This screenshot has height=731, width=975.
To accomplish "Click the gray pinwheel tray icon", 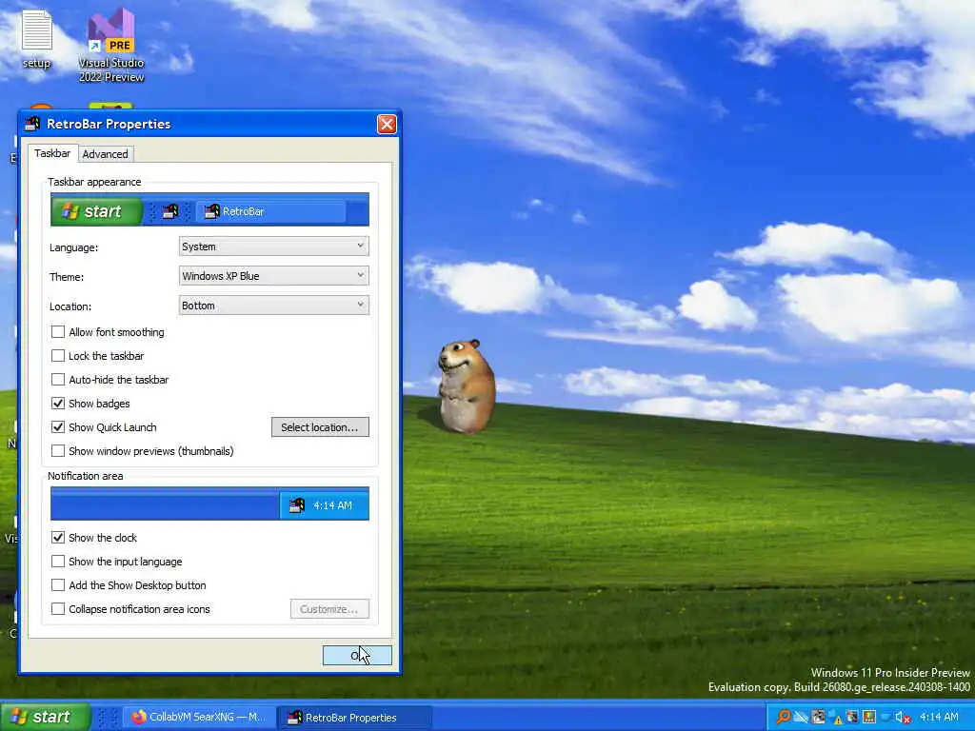I will 818,717.
